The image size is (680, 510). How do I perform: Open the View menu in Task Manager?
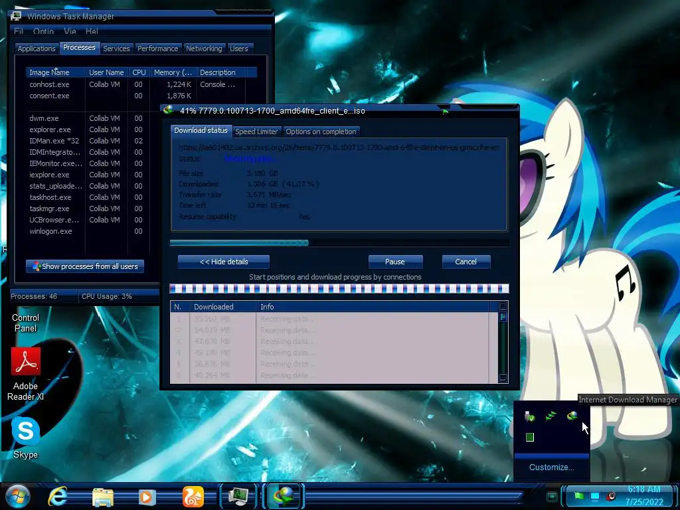[x=70, y=31]
